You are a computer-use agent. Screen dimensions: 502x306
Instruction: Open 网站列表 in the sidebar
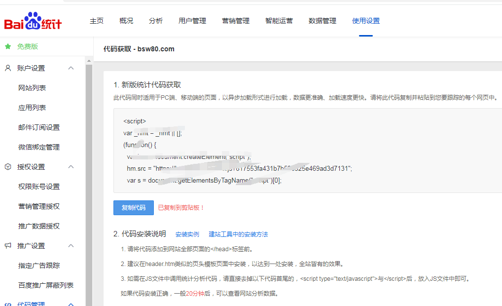pyautogui.click(x=32, y=88)
